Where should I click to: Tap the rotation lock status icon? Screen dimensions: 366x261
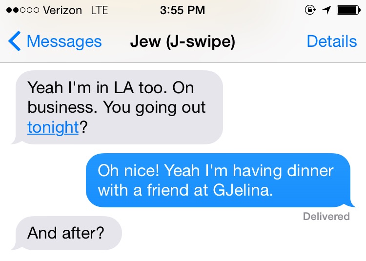pyautogui.click(x=309, y=10)
